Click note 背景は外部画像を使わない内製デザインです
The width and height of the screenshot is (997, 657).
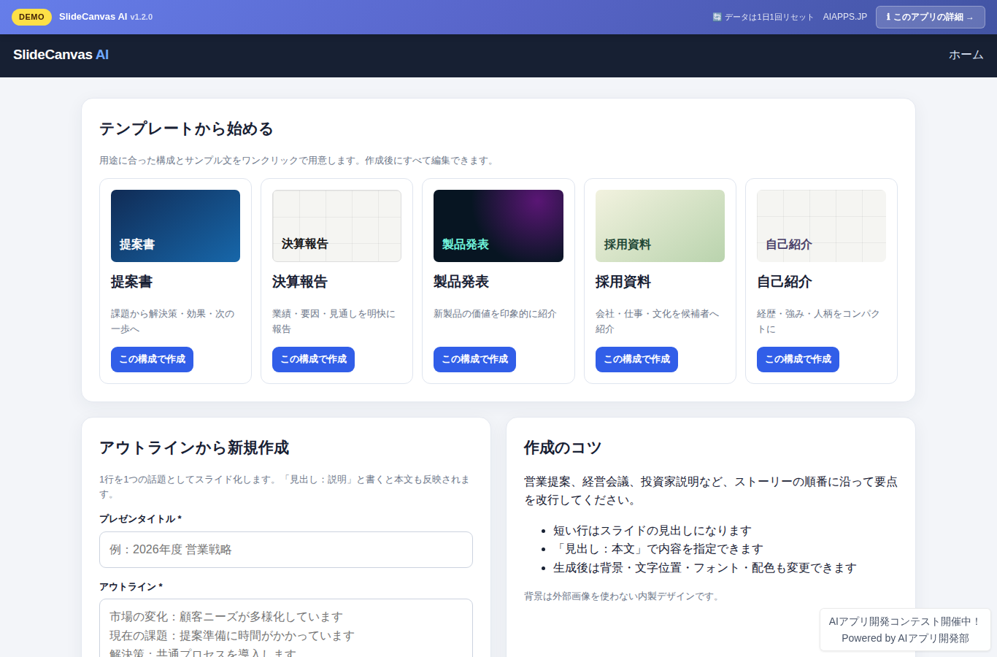coord(623,596)
